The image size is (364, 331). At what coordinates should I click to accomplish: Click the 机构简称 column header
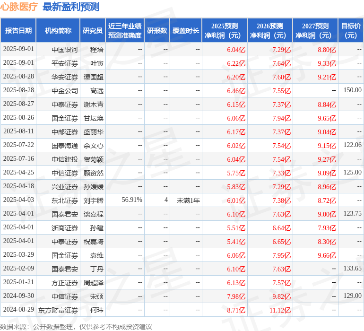pyautogui.click(x=58, y=30)
